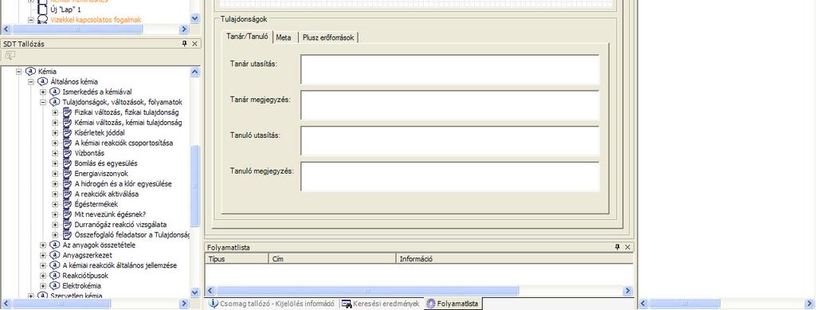Collapse the Vizekkel kapcsolatos fogalmak node

tap(31, 20)
